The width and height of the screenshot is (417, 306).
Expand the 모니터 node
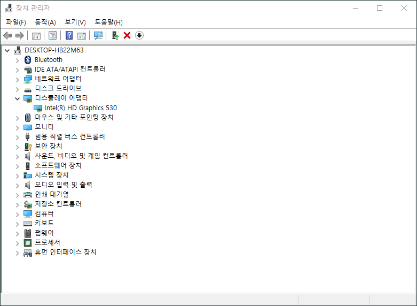coord(18,128)
